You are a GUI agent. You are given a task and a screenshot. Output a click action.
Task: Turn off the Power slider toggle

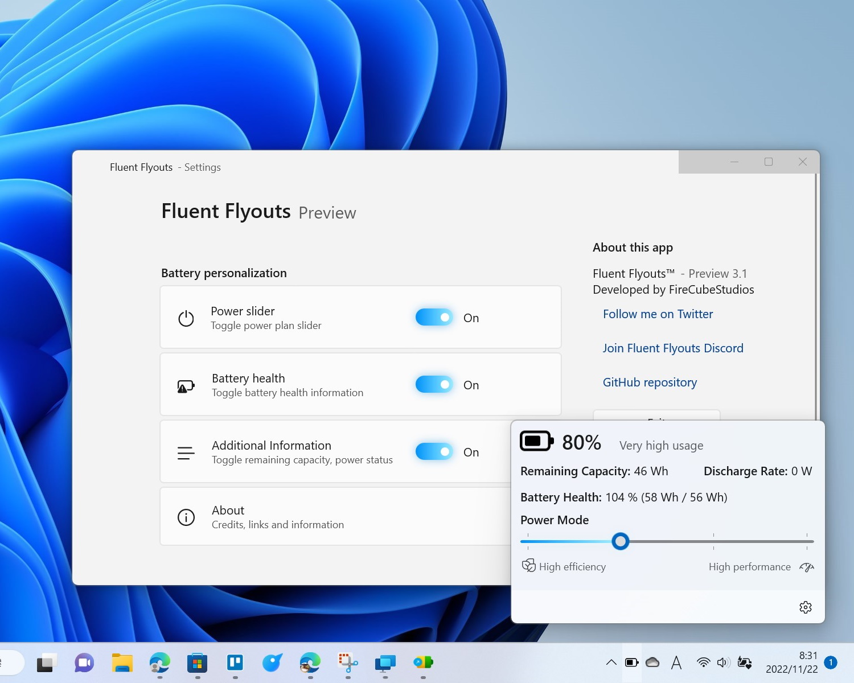coord(434,317)
